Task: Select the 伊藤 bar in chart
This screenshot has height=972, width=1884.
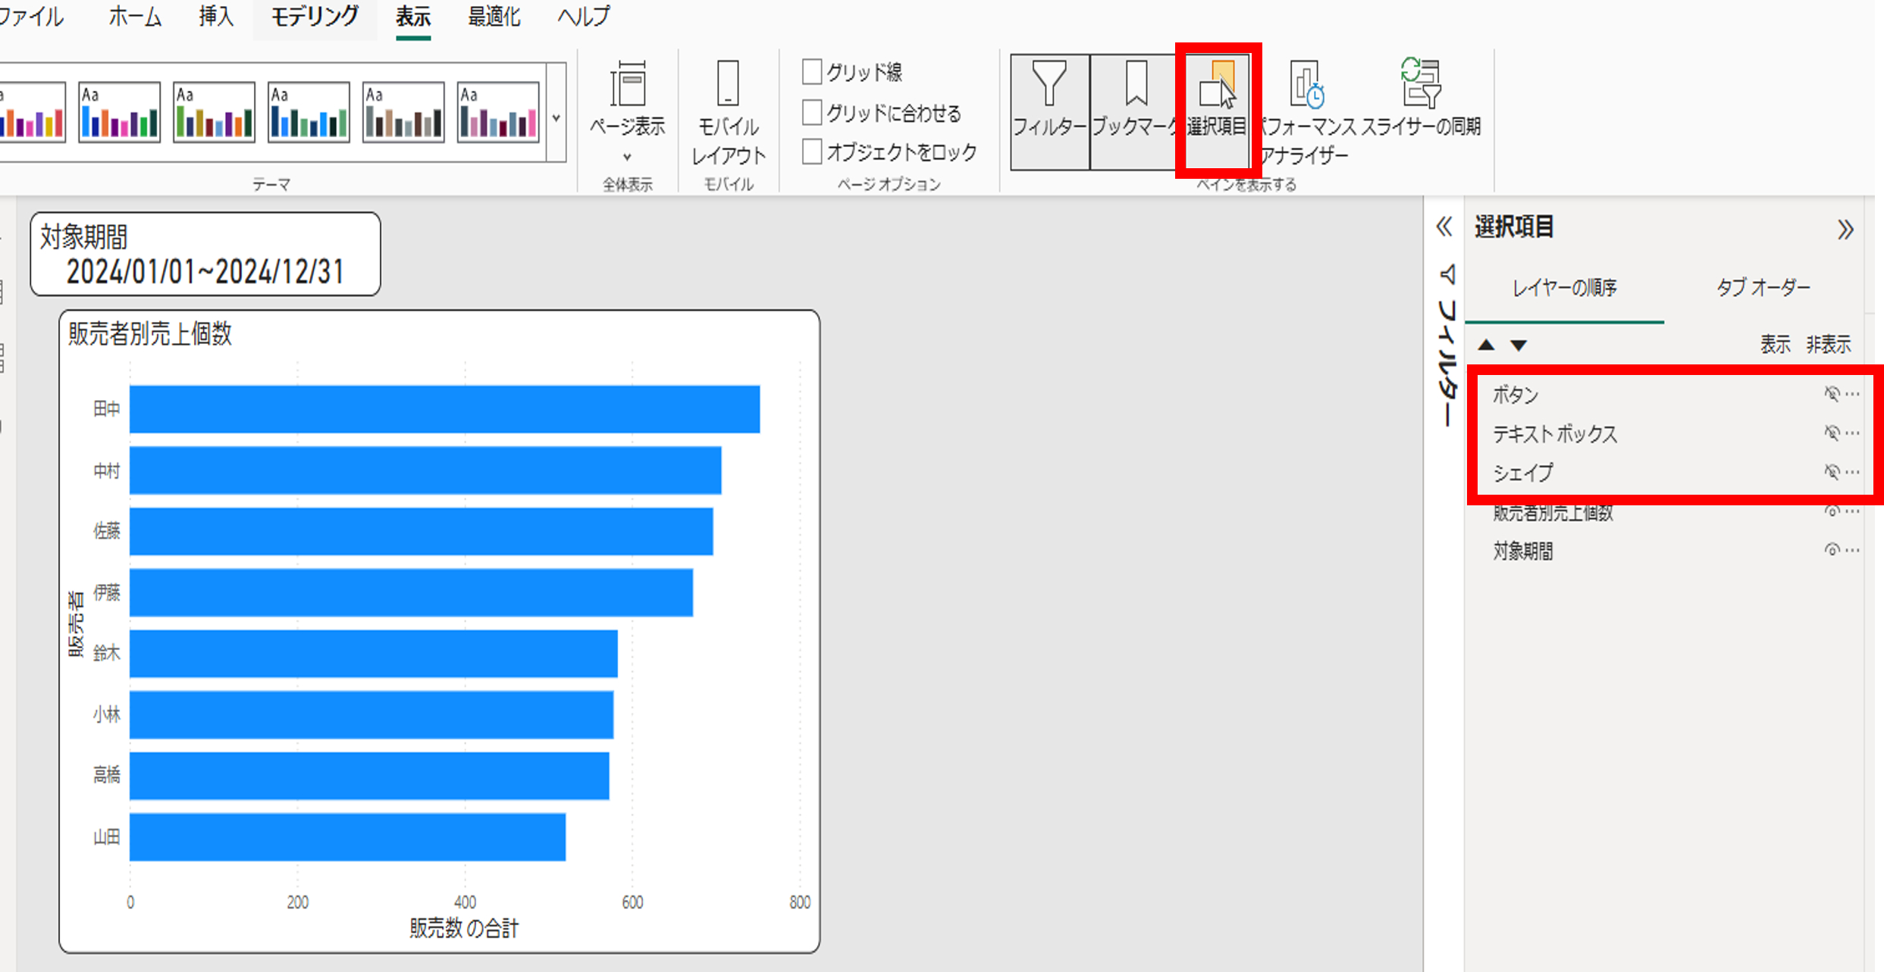Action: [x=411, y=592]
